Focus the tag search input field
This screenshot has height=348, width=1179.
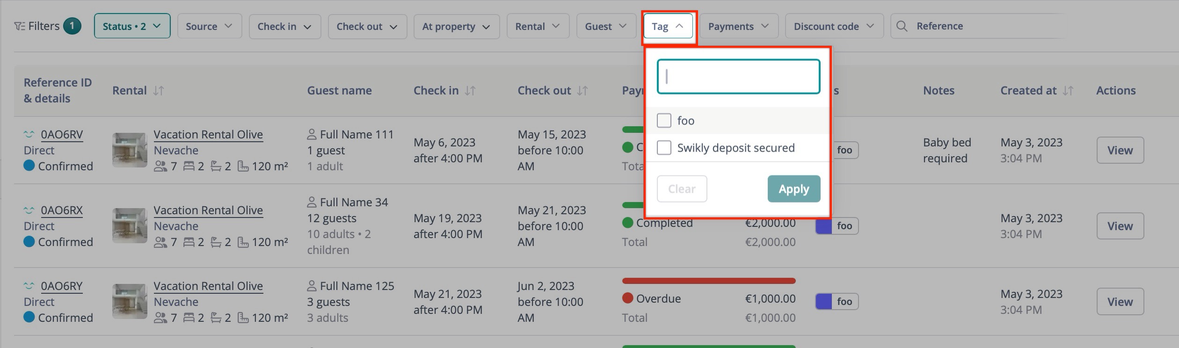pyautogui.click(x=738, y=77)
